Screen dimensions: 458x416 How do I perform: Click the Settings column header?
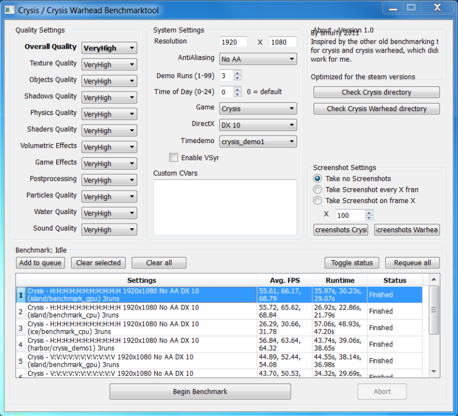[142, 280]
